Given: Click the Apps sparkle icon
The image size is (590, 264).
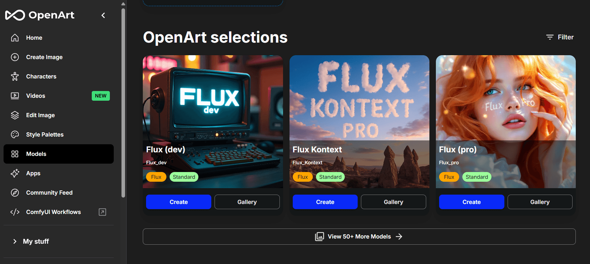Looking at the screenshot, I should (15, 173).
